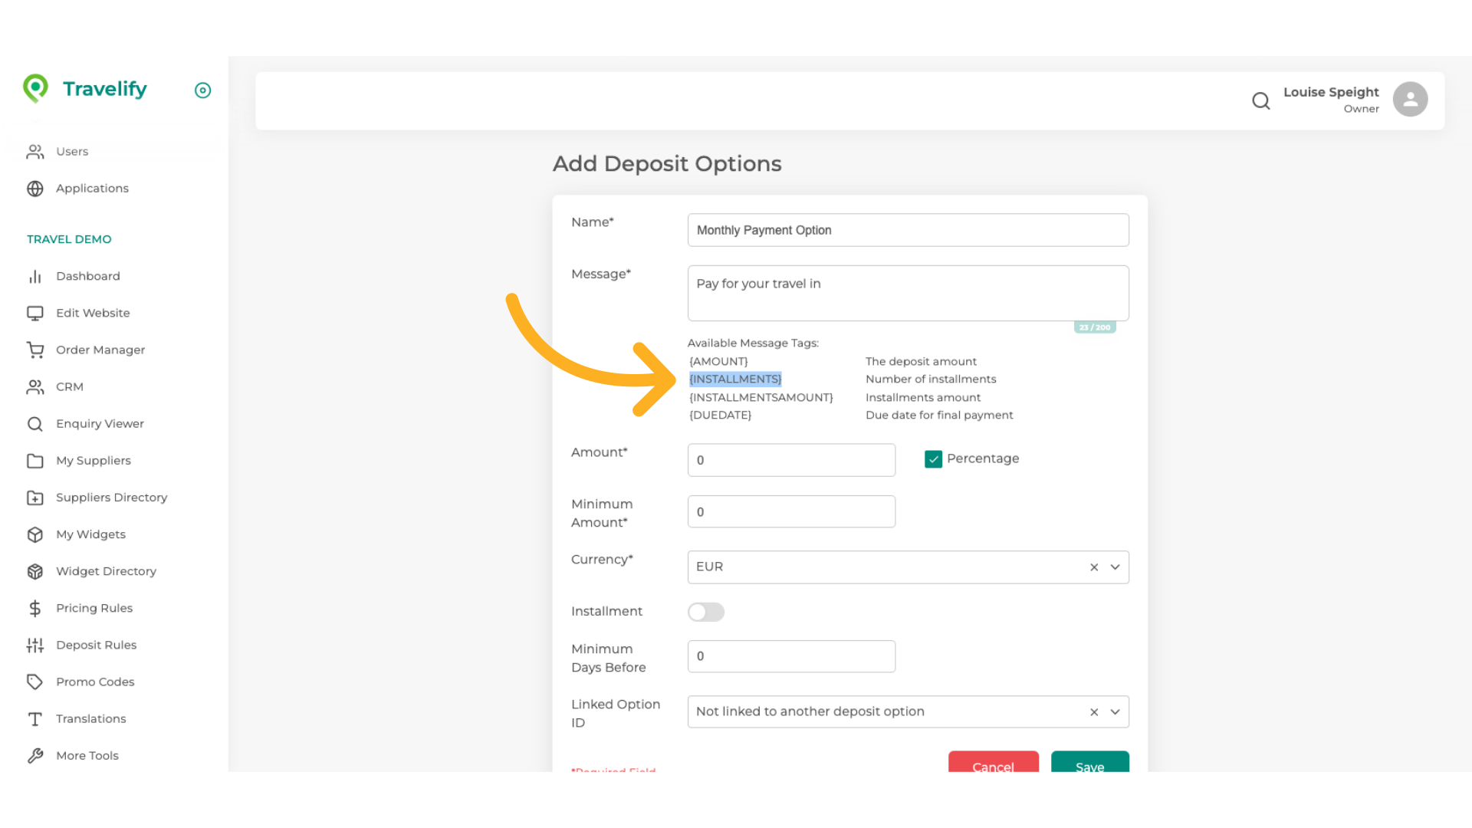This screenshot has height=828, width=1472.
Task: Click the Travelify logo pin icon
Action: click(35, 88)
